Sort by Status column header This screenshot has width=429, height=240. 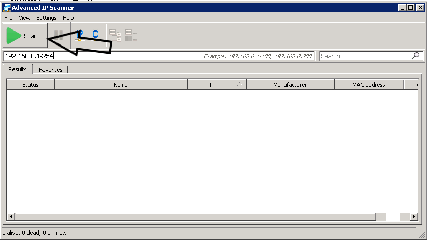31,85
